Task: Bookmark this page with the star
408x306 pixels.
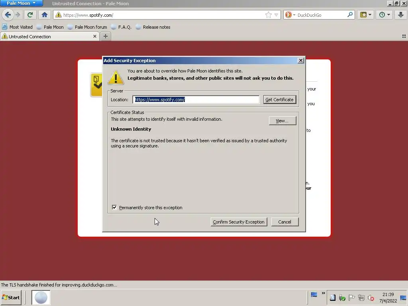Action: (x=268, y=15)
